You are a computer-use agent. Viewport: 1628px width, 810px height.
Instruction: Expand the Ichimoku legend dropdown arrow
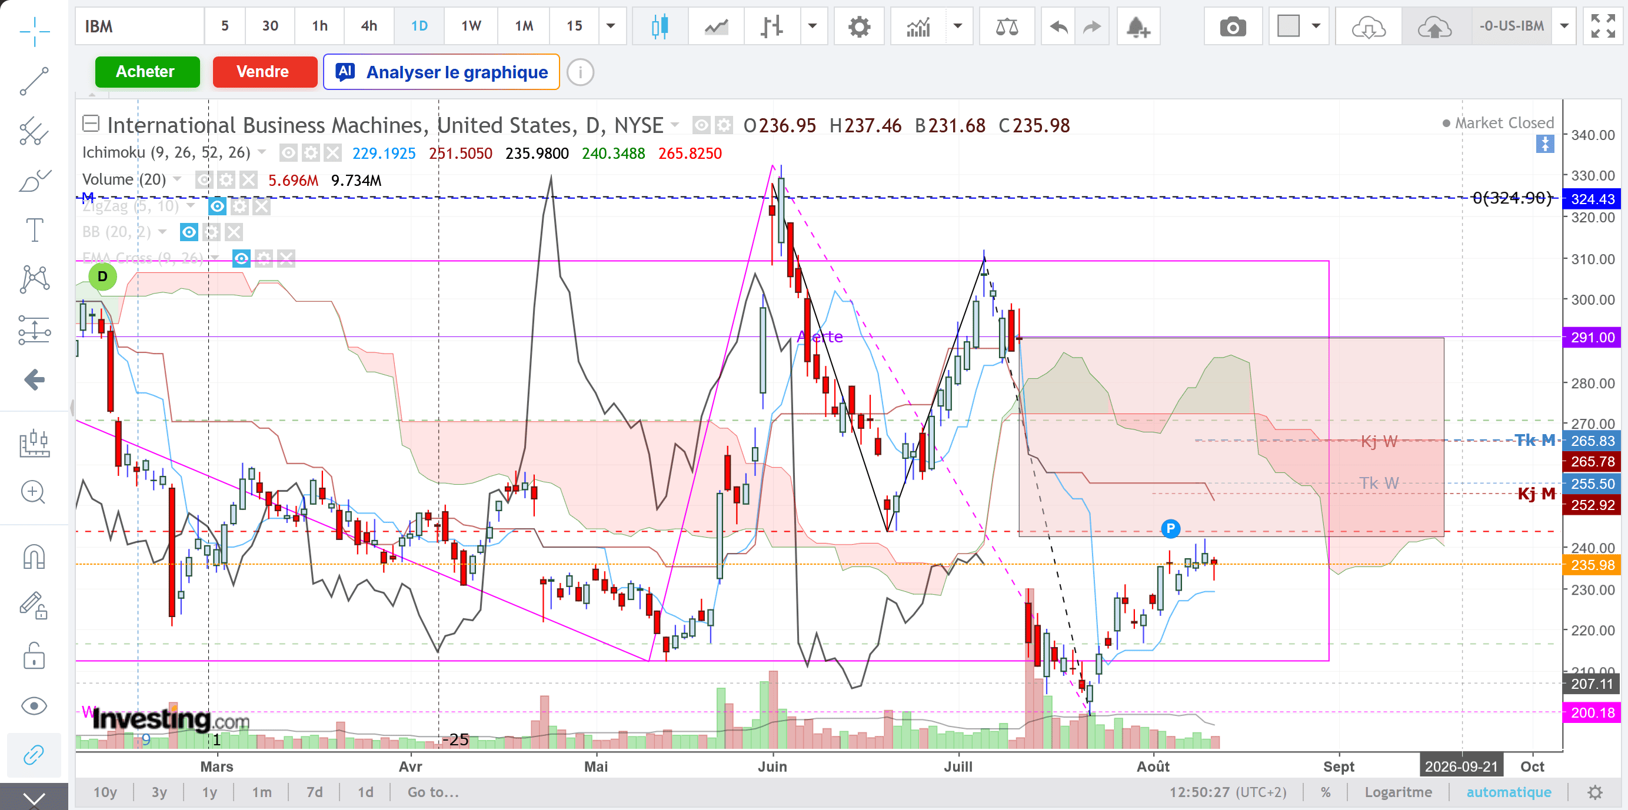pyautogui.click(x=262, y=152)
